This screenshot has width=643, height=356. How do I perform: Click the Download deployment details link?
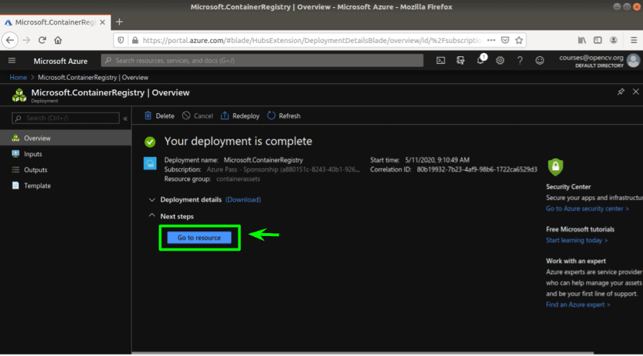tap(243, 200)
